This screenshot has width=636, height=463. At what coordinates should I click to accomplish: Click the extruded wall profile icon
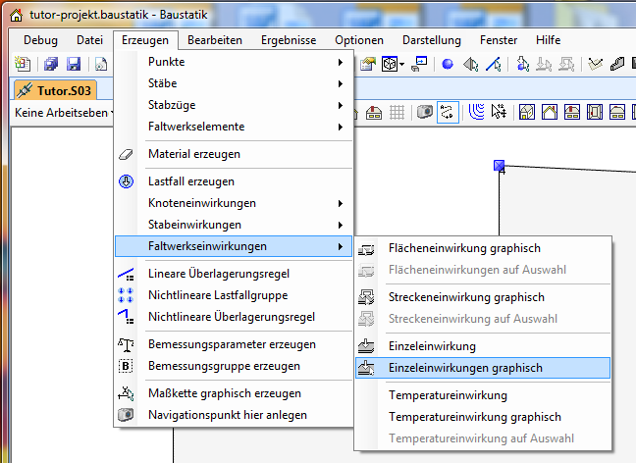[x=617, y=64]
